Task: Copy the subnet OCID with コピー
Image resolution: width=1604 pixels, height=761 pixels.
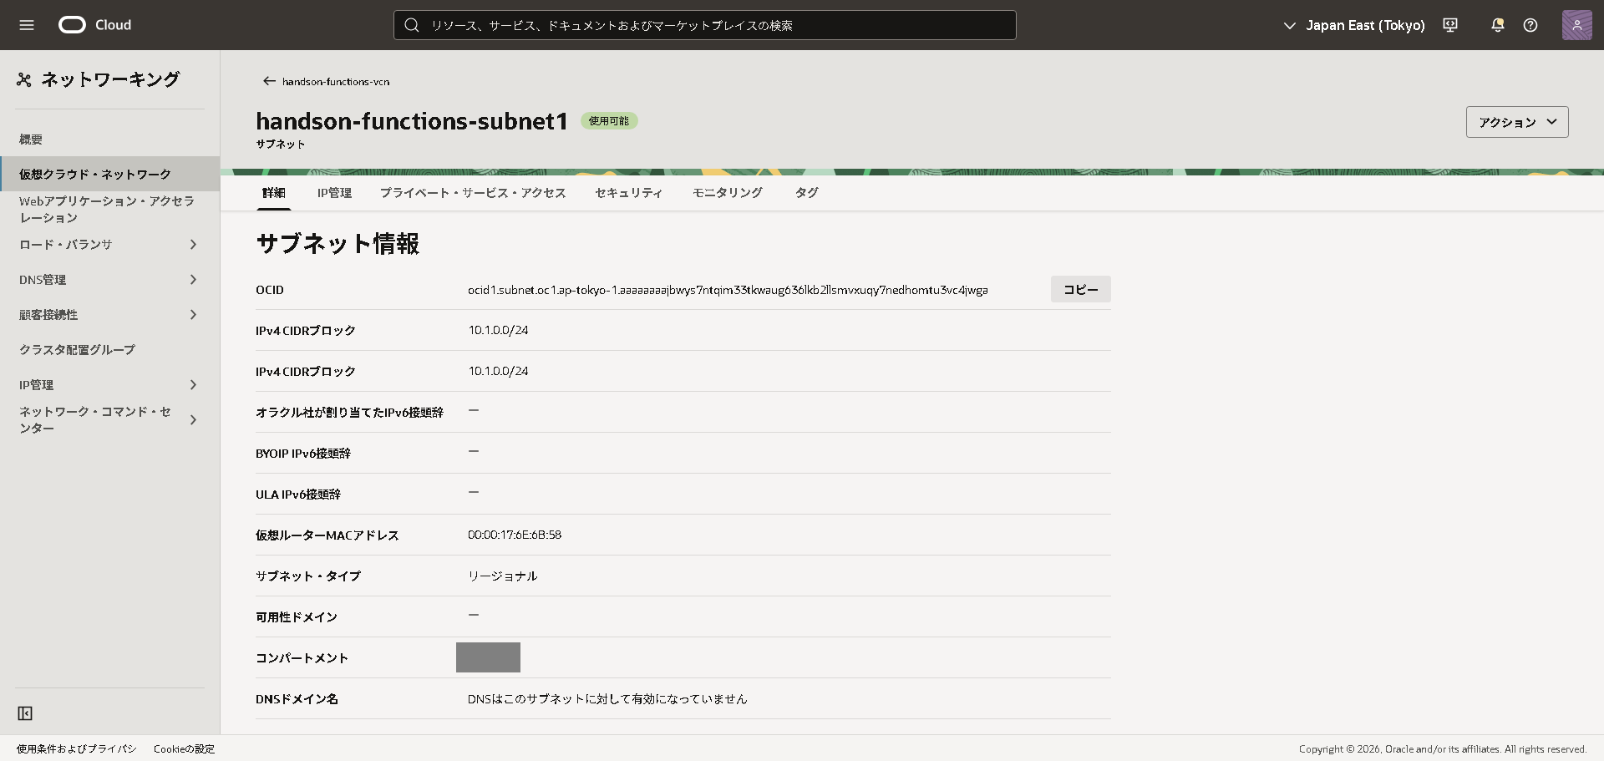Action: [x=1081, y=289]
